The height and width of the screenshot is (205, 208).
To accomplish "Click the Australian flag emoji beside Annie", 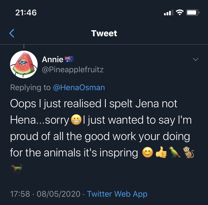I will [x=69, y=59].
